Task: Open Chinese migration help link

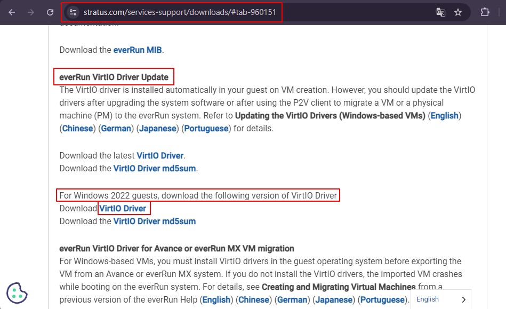Action: click(x=254, y=300)
